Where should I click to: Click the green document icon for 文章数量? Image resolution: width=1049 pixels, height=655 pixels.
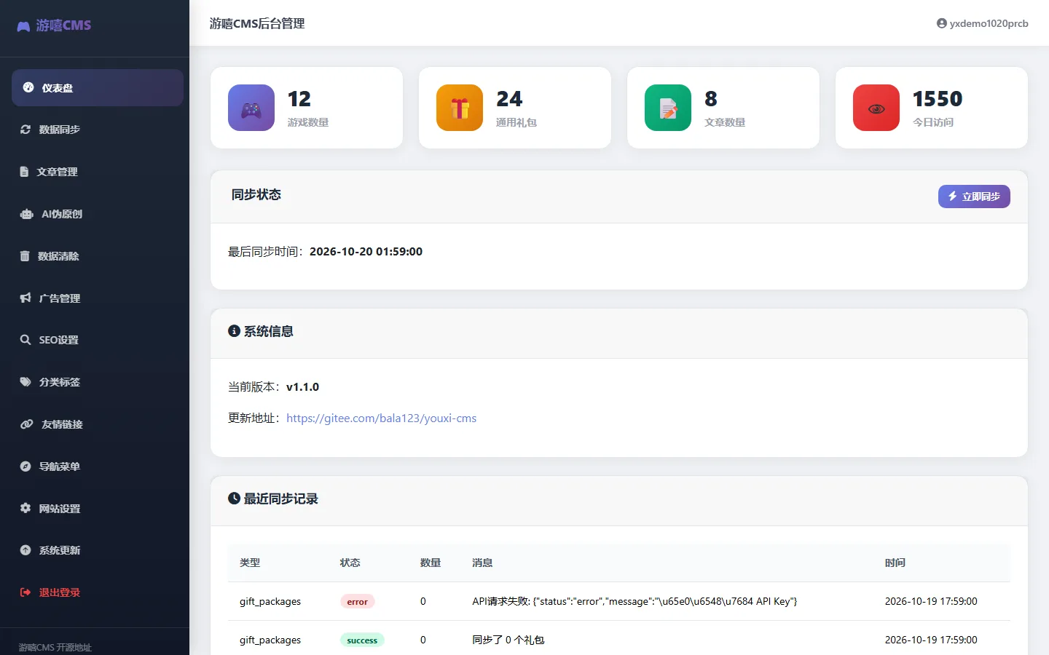tap(668, 108)
